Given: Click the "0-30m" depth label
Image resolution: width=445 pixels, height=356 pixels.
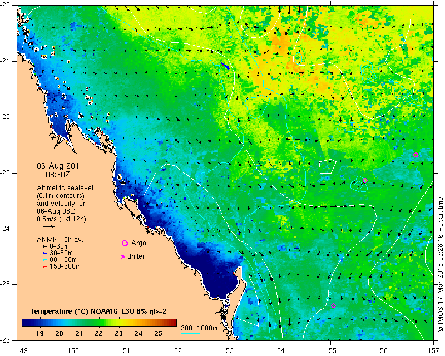Looking at the screenshot, I should point(59,246).
